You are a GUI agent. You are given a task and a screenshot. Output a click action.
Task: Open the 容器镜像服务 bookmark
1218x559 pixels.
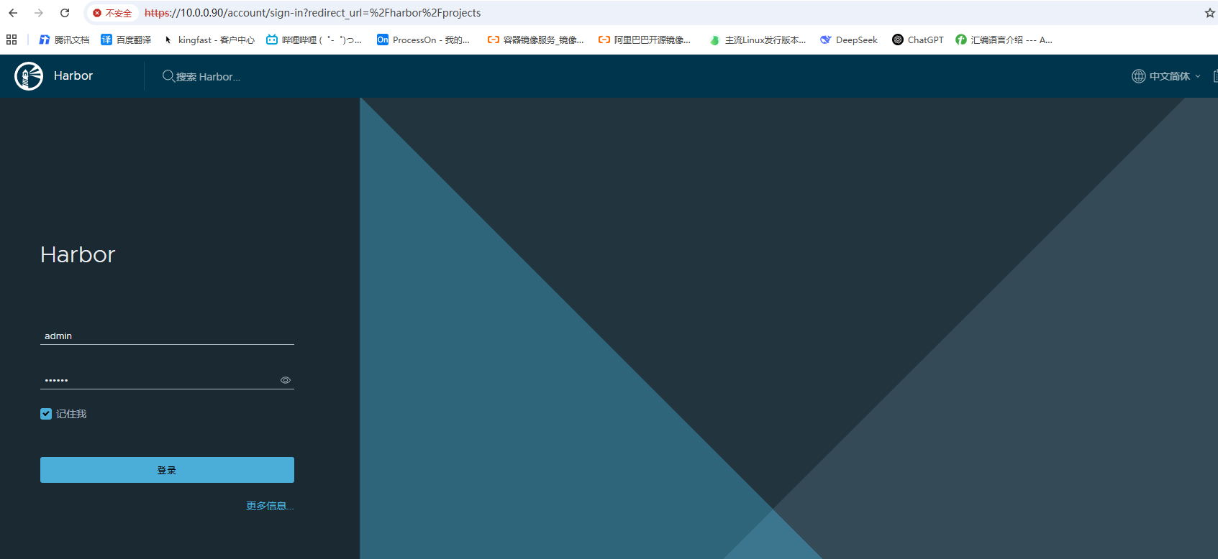[535, 40]
